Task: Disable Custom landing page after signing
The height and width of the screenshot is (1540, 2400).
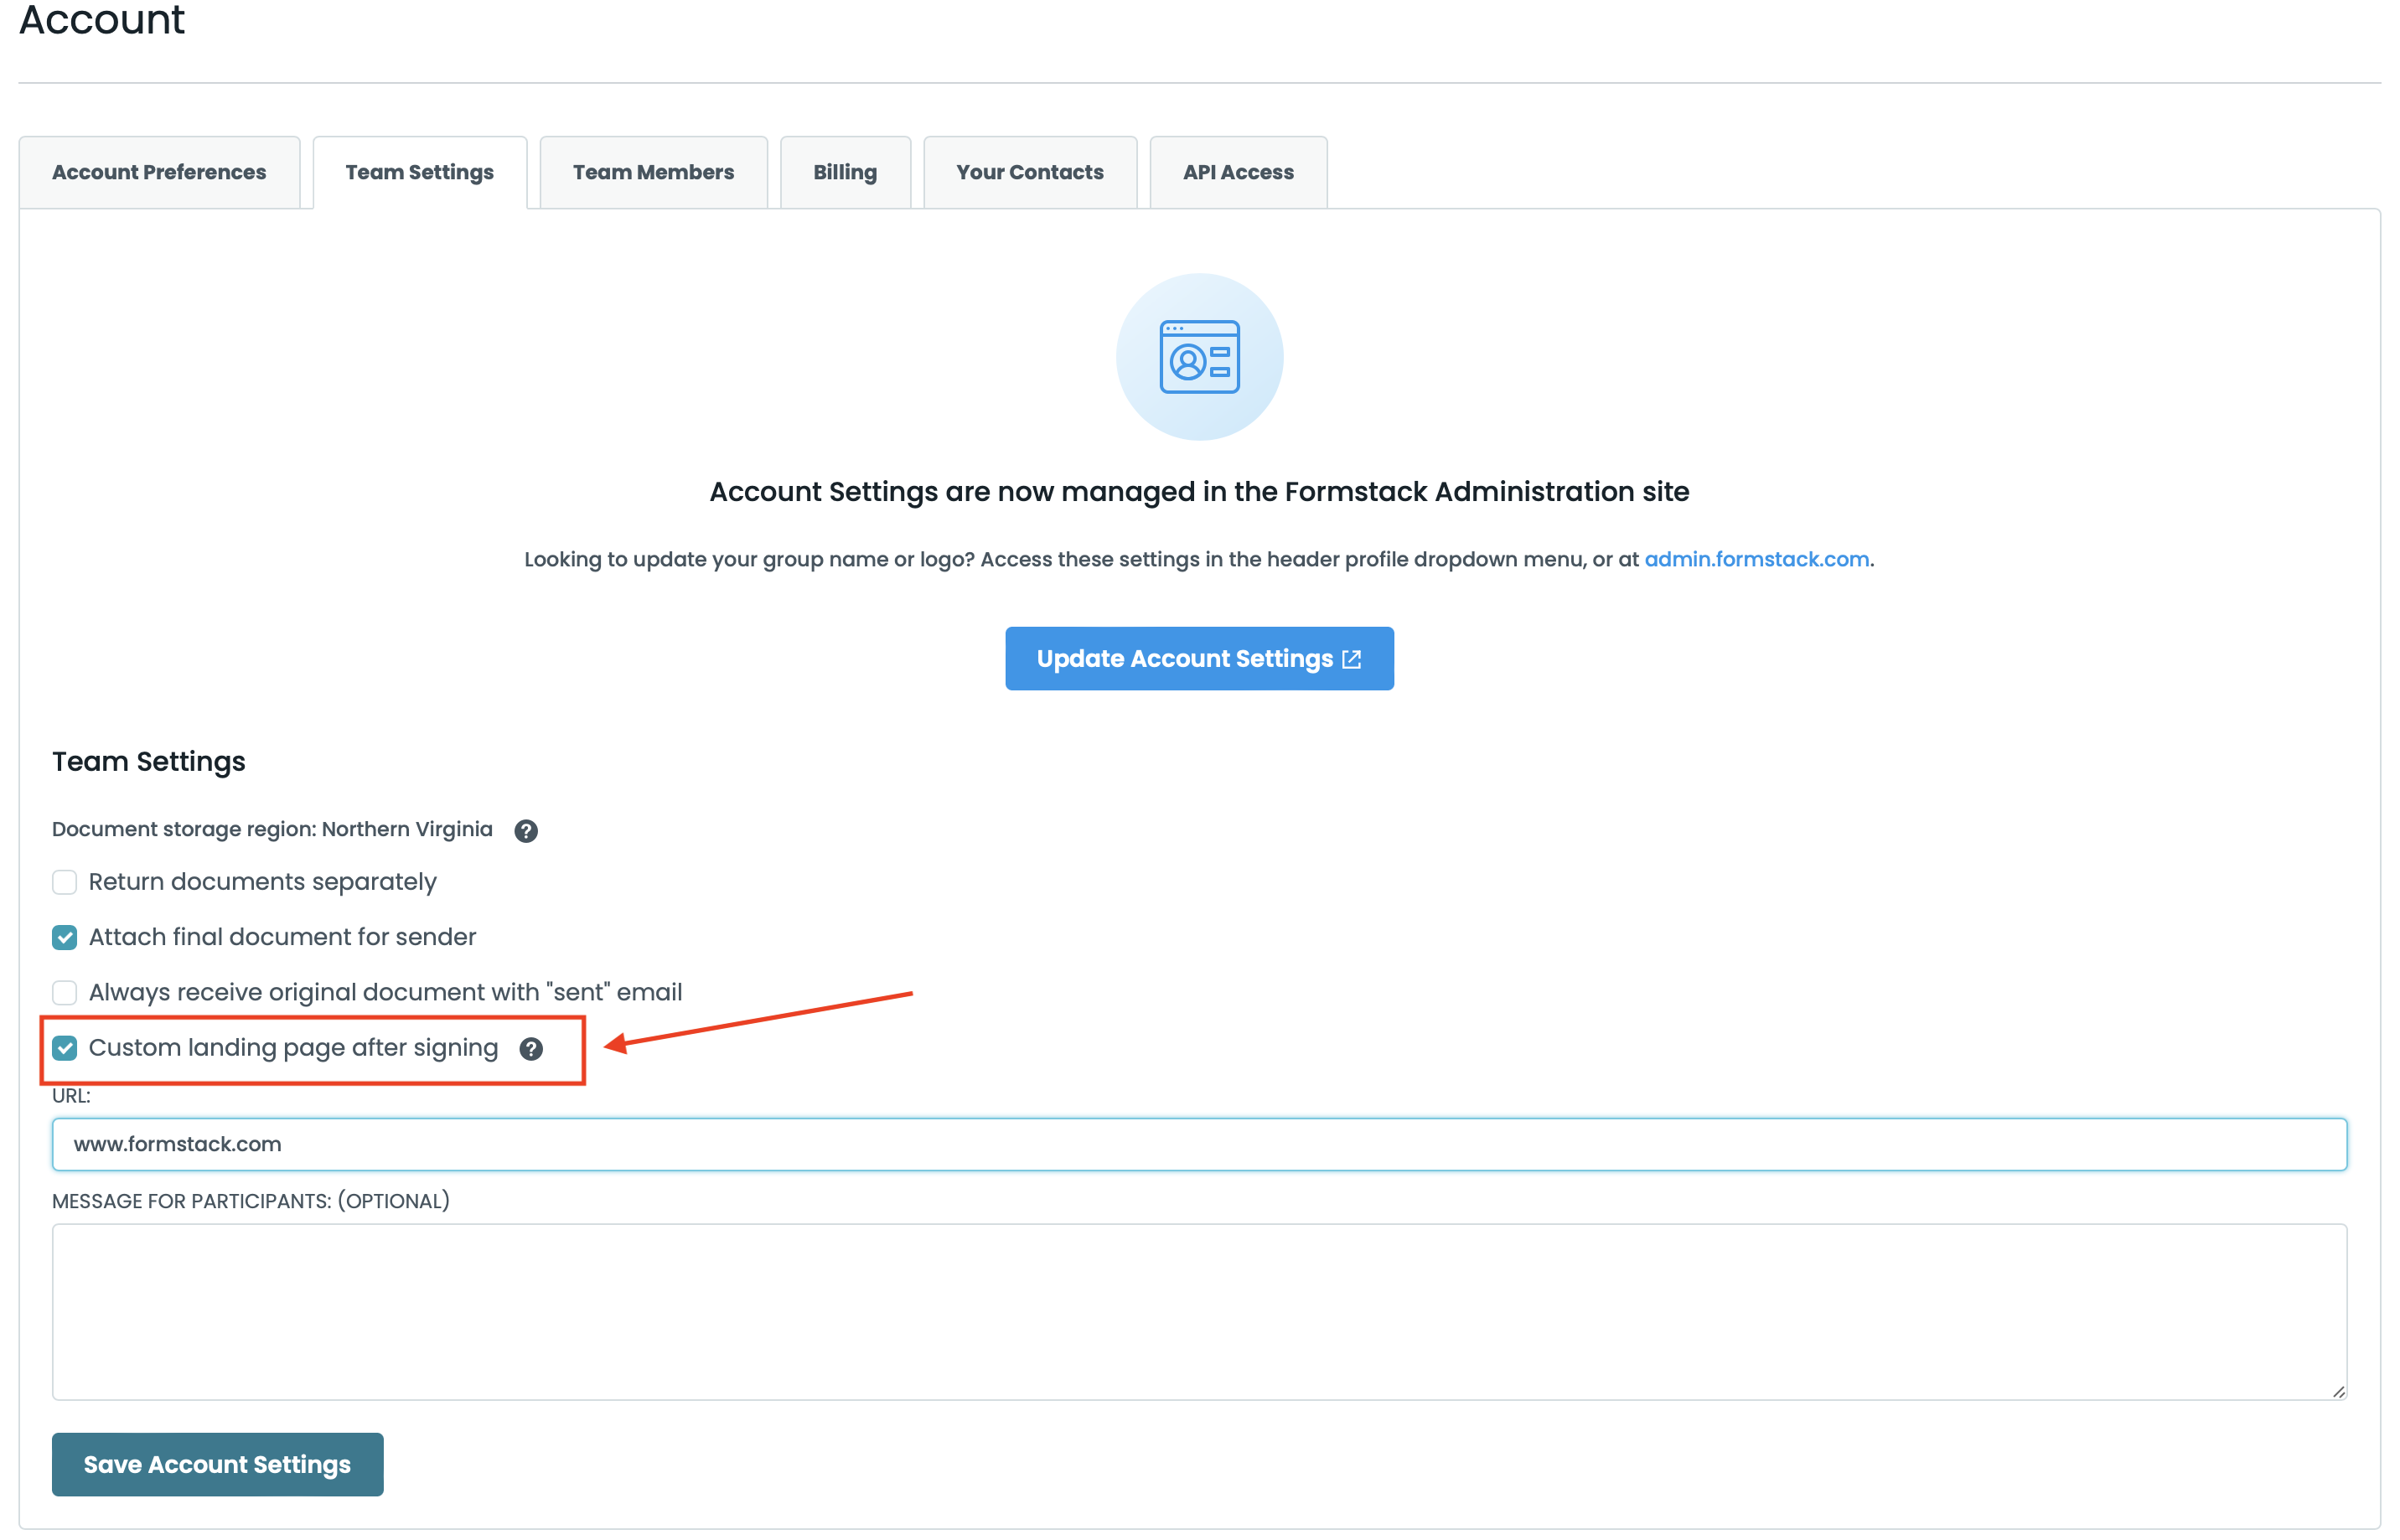Action: tap(65, 1048)
